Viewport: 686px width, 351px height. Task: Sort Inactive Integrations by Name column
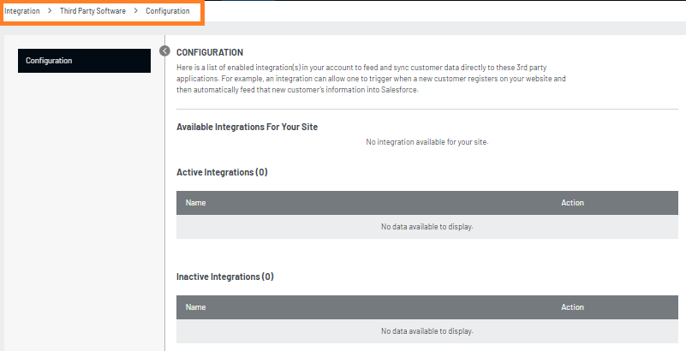196,307
